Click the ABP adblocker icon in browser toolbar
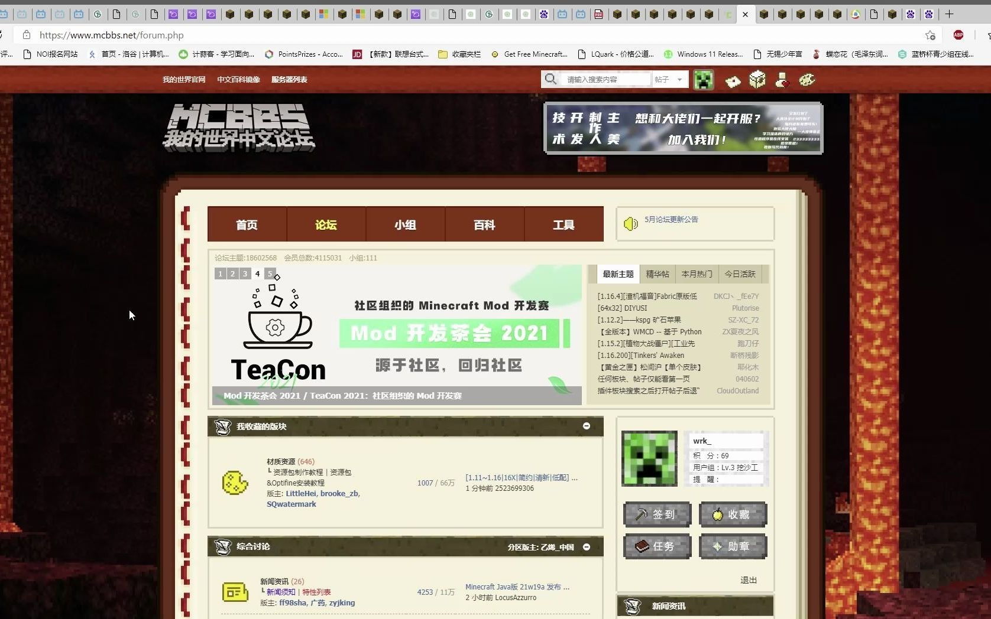The width and height of the screenshot is (991, 619). pos(958,35)
